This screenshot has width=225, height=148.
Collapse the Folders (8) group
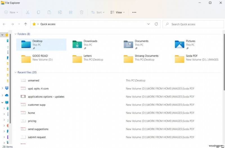click(15, 34)
